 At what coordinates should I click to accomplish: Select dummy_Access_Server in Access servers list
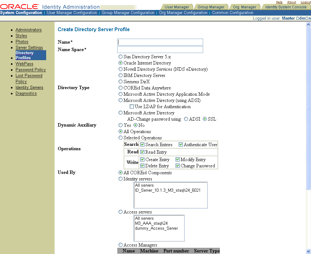coord(156,228)
